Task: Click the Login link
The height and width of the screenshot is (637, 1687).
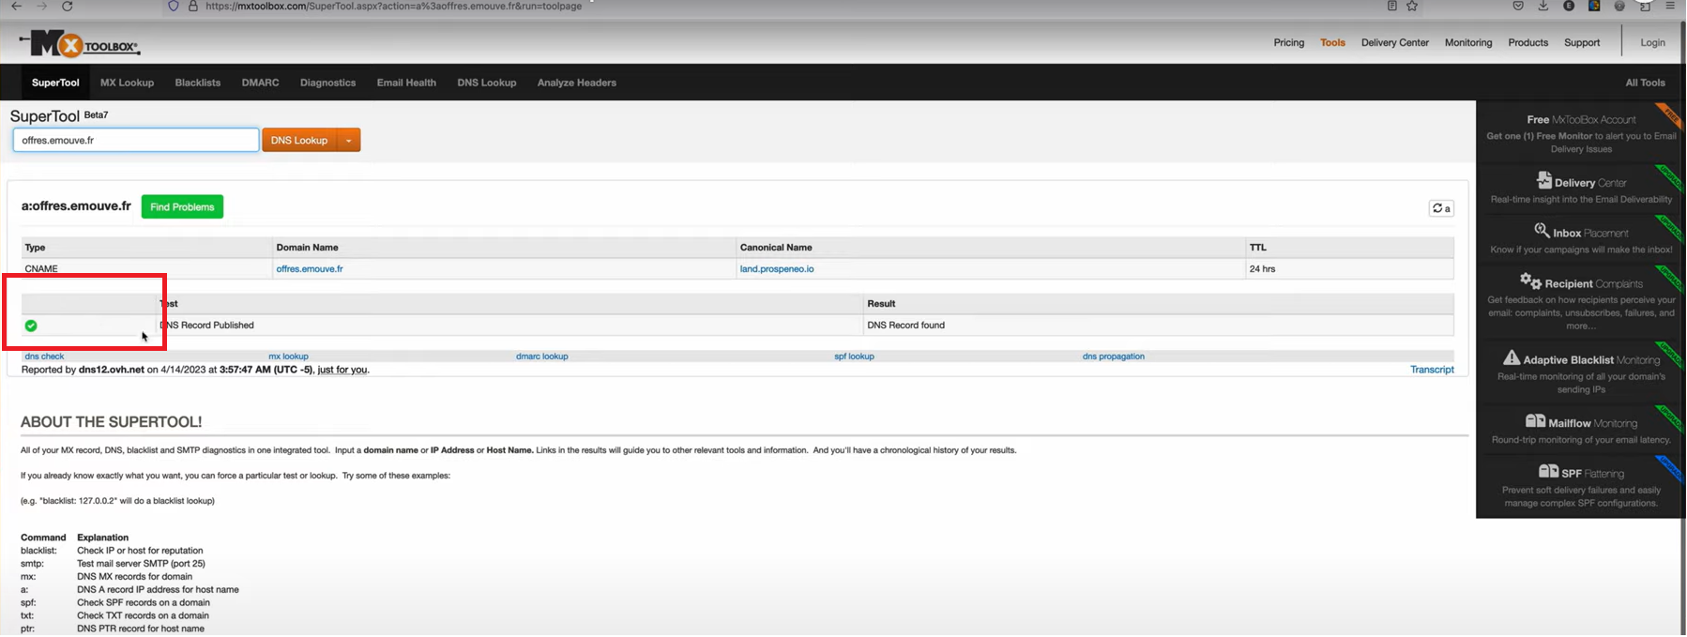Action: (x=1652, y=43)
